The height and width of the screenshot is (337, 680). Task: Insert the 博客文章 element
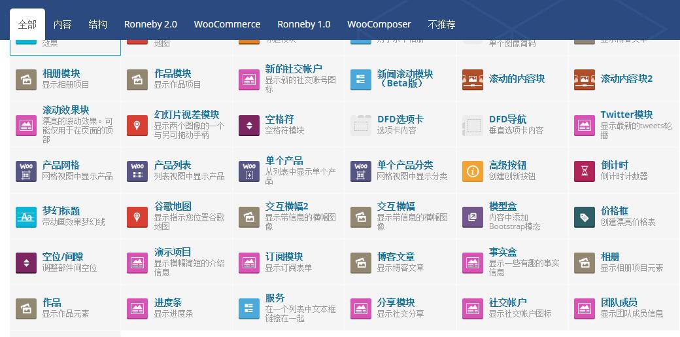click(x=396, y=257)
